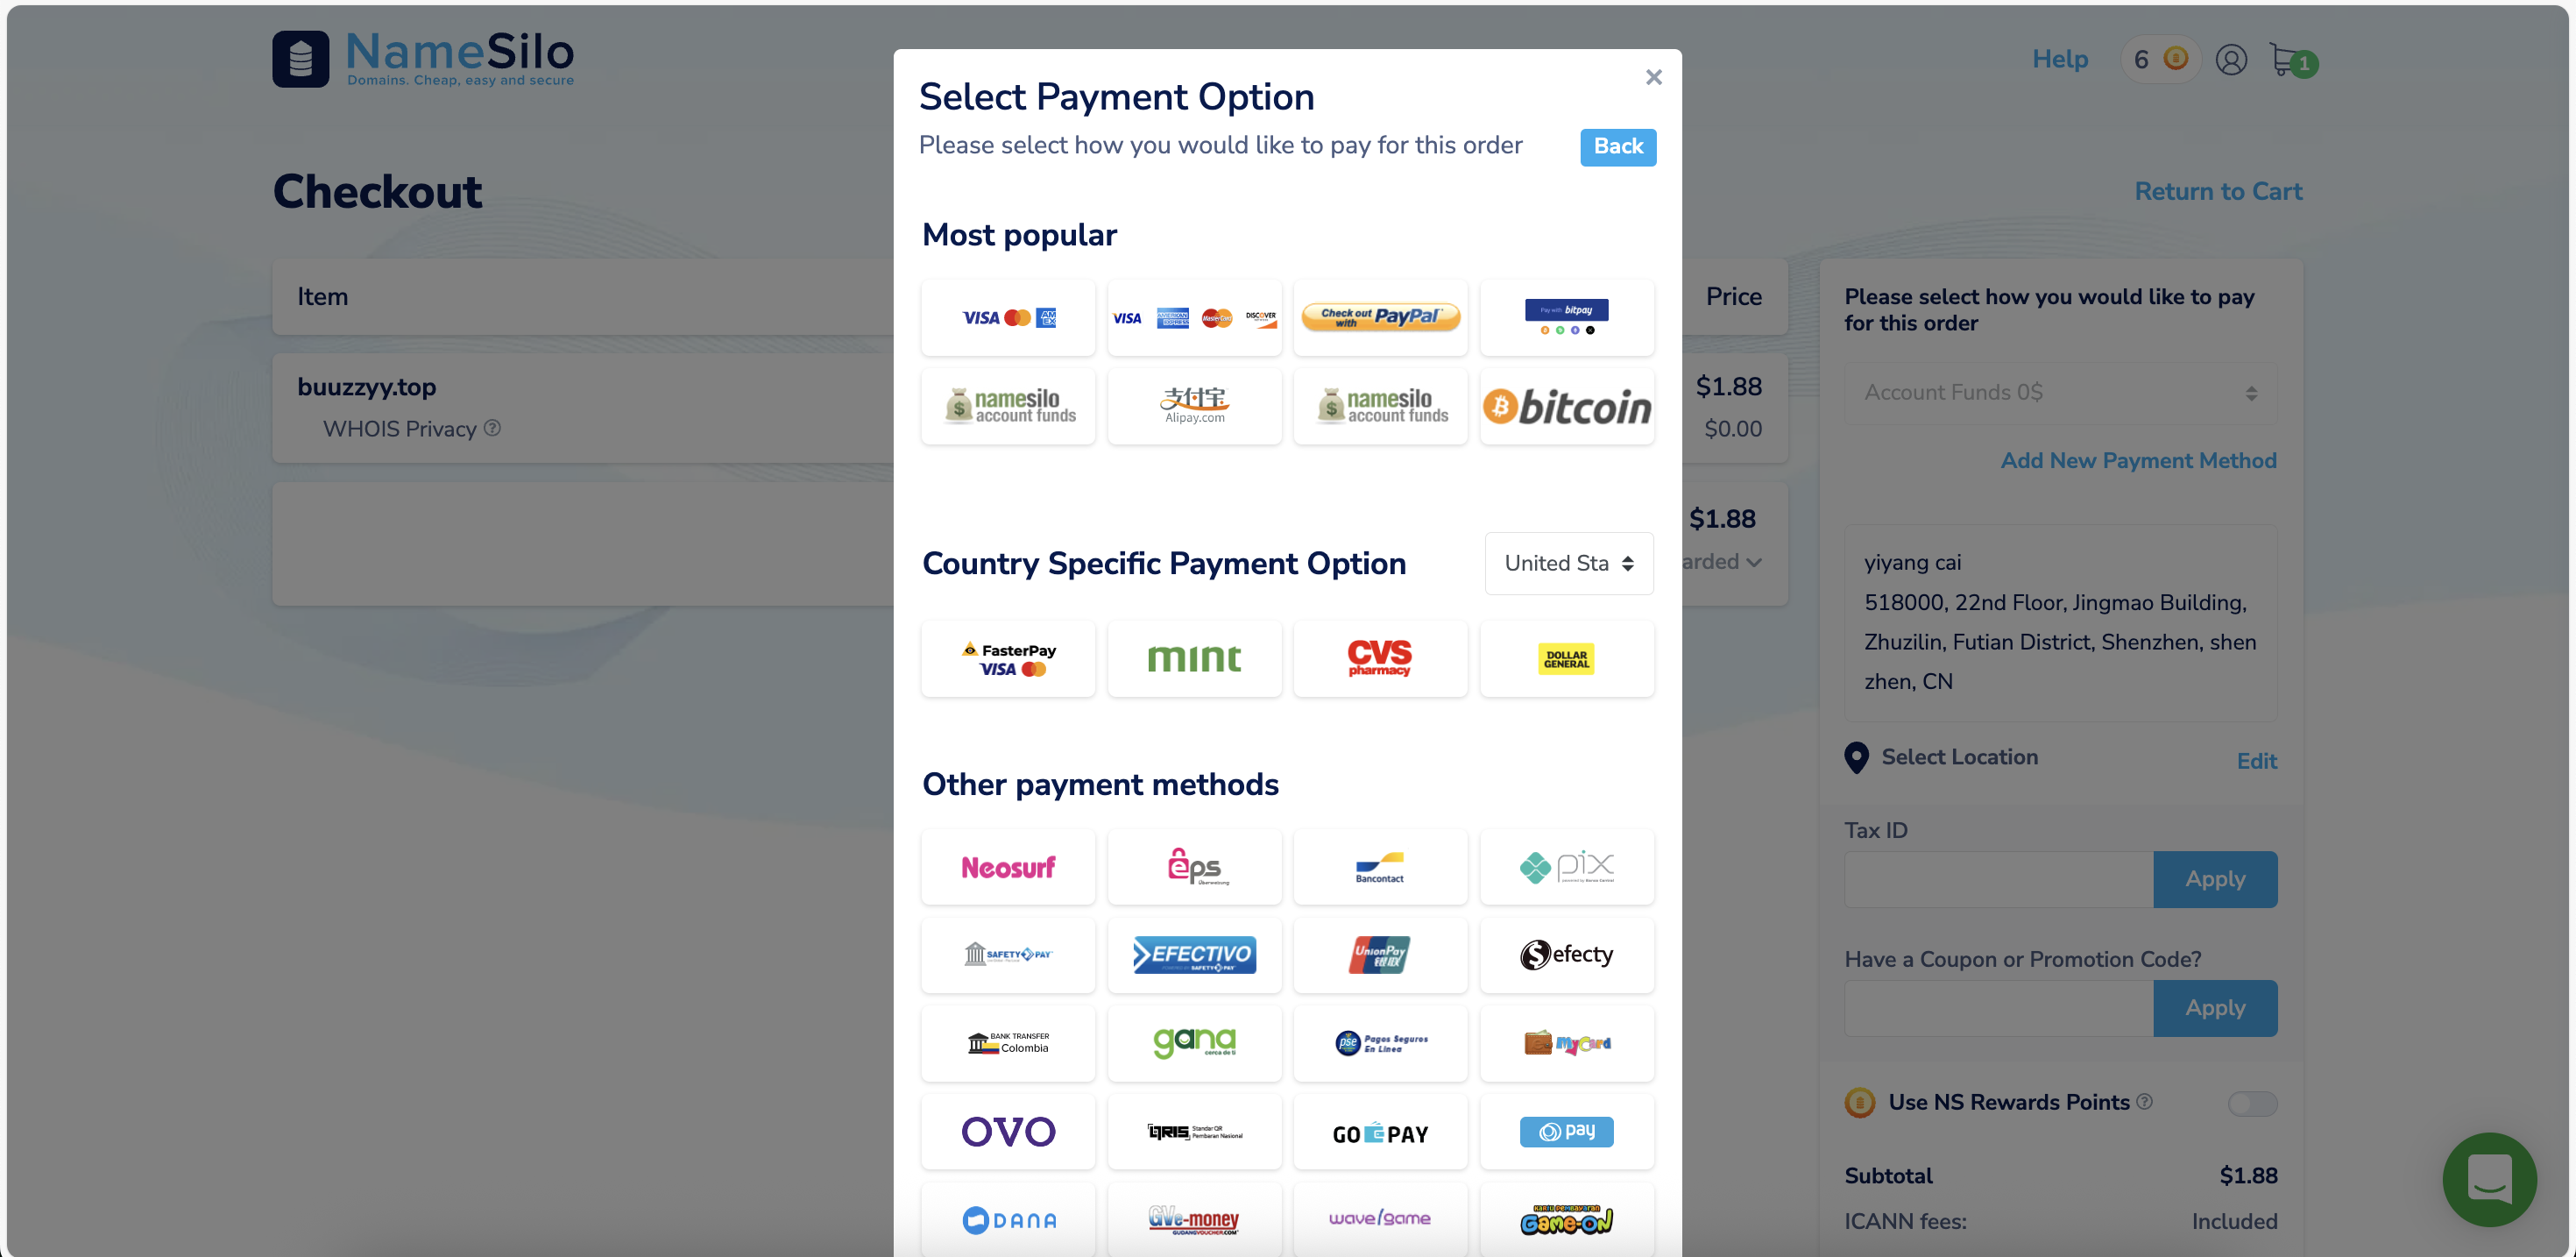Choose the mint payment option
The image size is (2576, 1257).
[x=1194, y=657]
